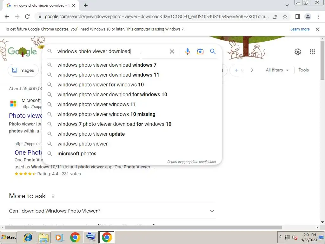Go back to the previous page
The image size is (325, 244).
coord(7,17)
